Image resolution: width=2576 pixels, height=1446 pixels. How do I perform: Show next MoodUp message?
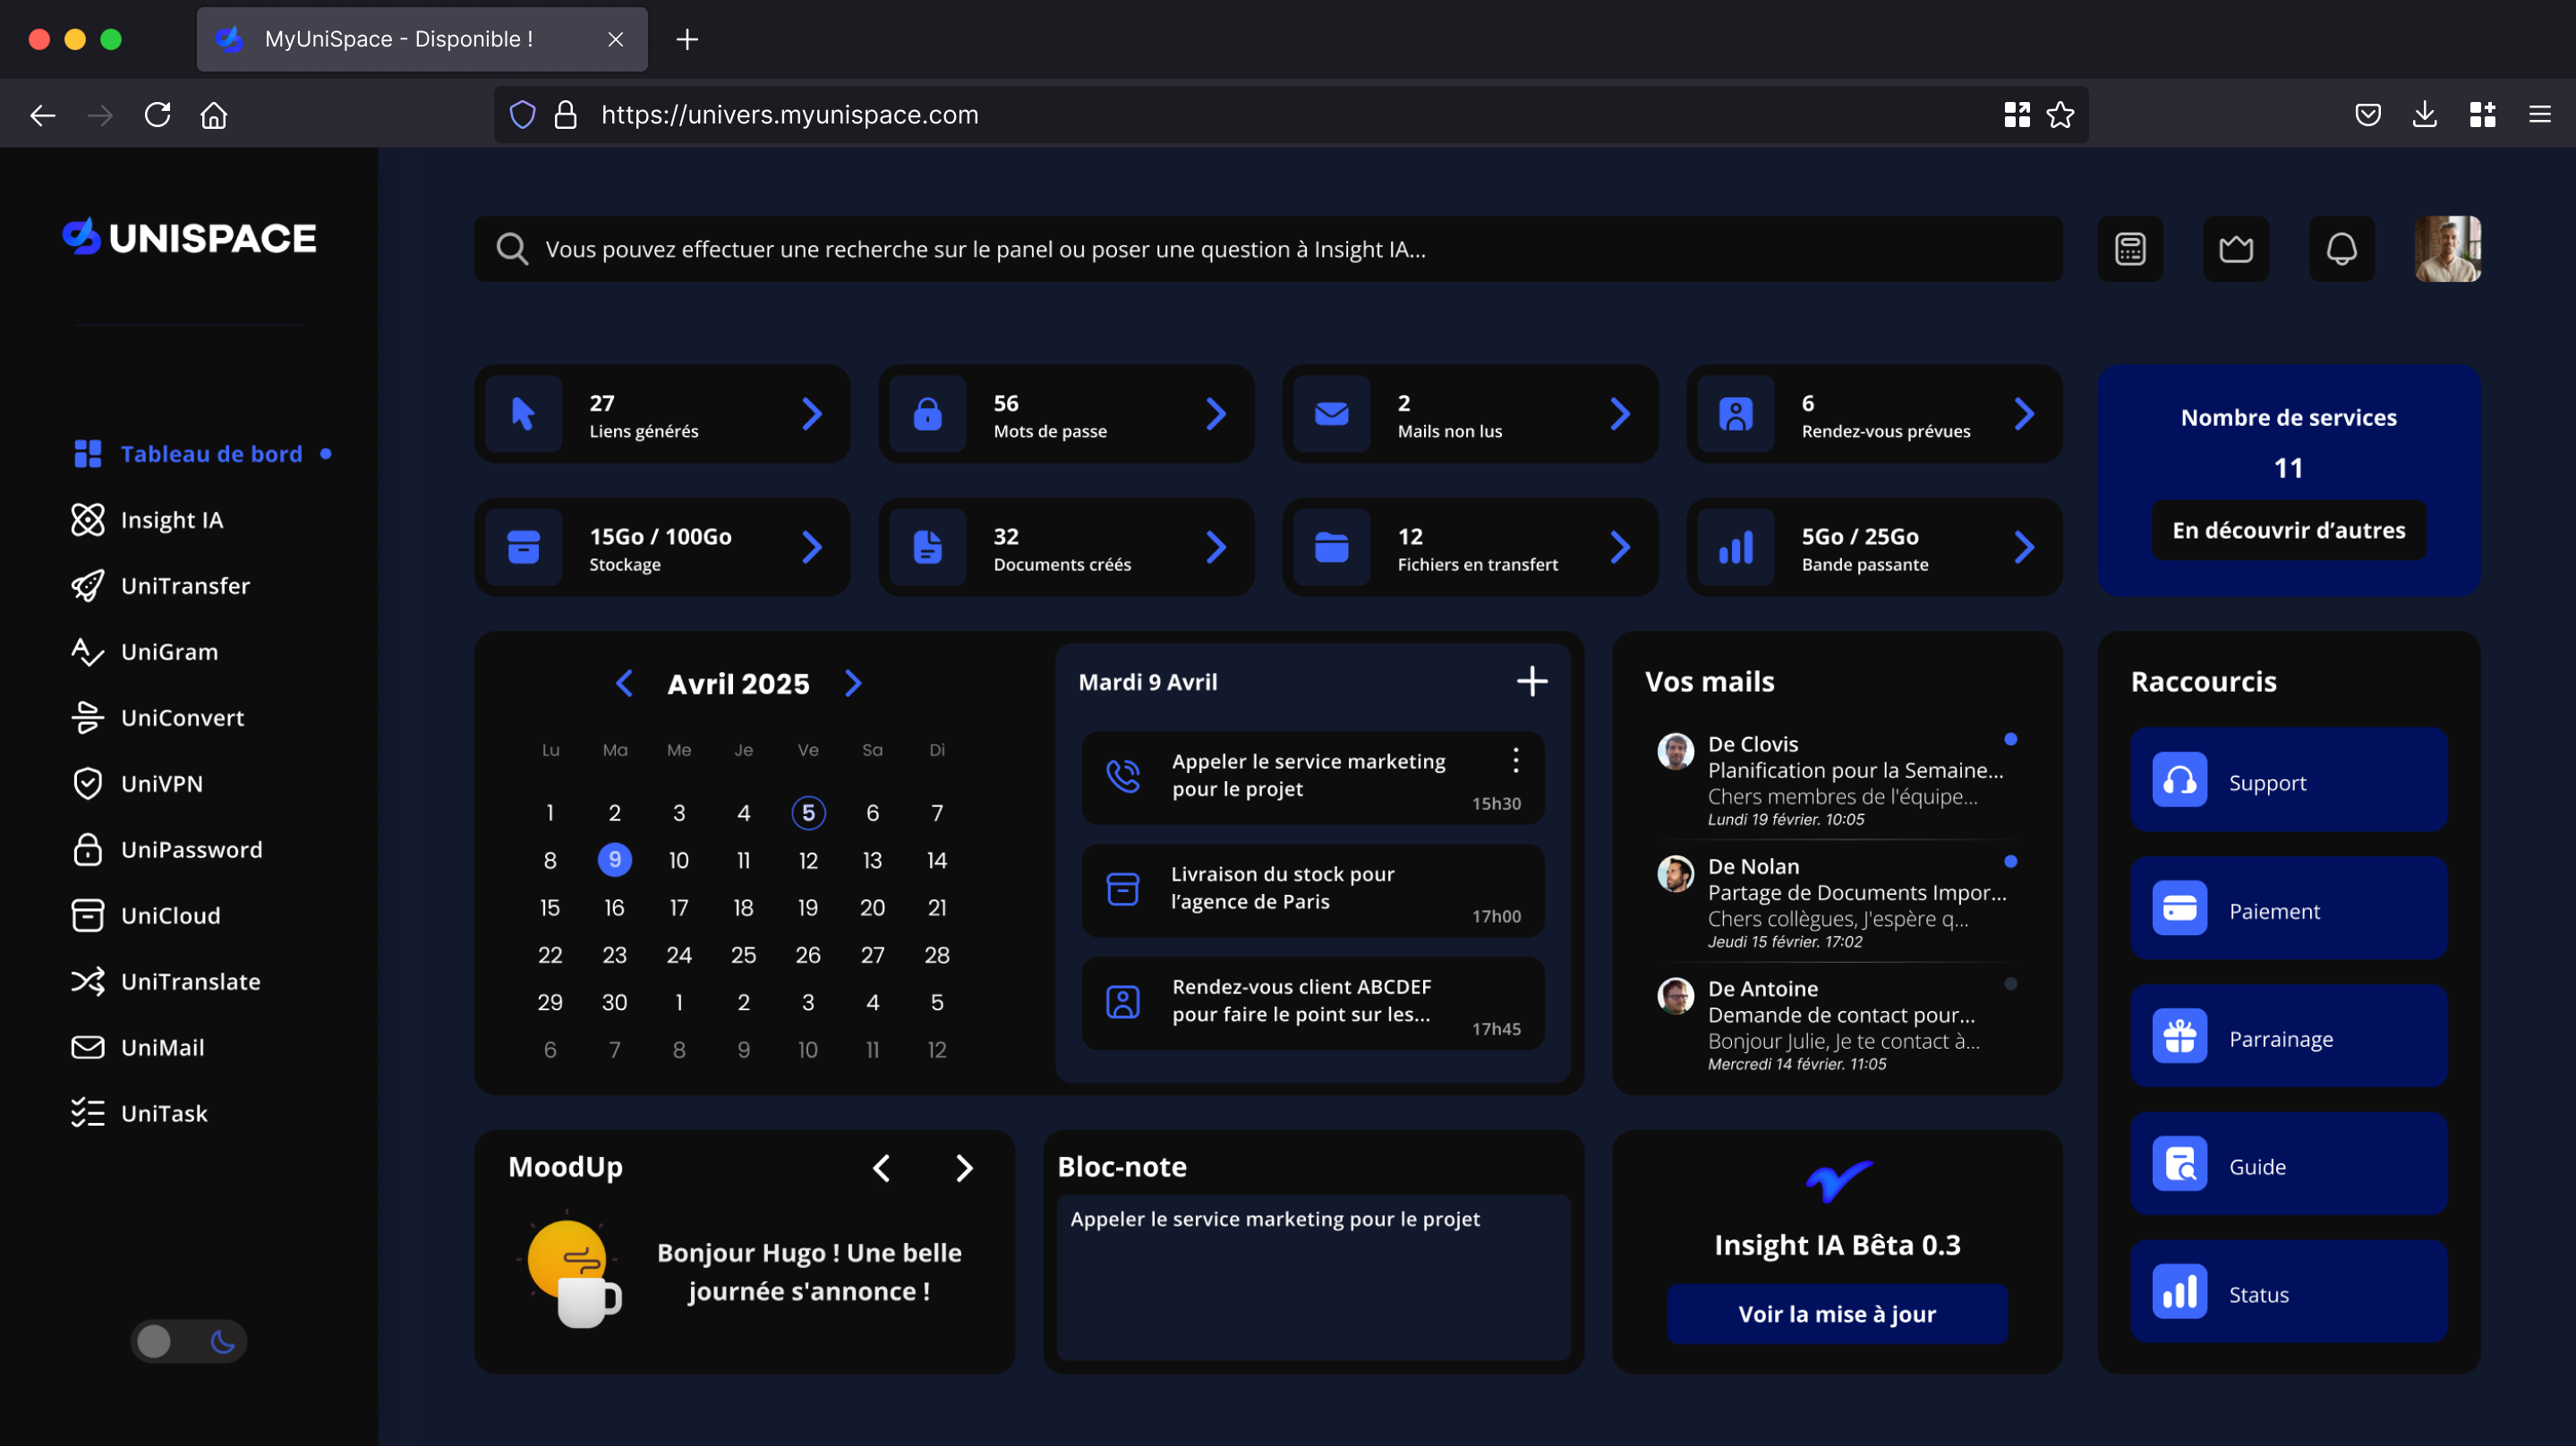964,1168
